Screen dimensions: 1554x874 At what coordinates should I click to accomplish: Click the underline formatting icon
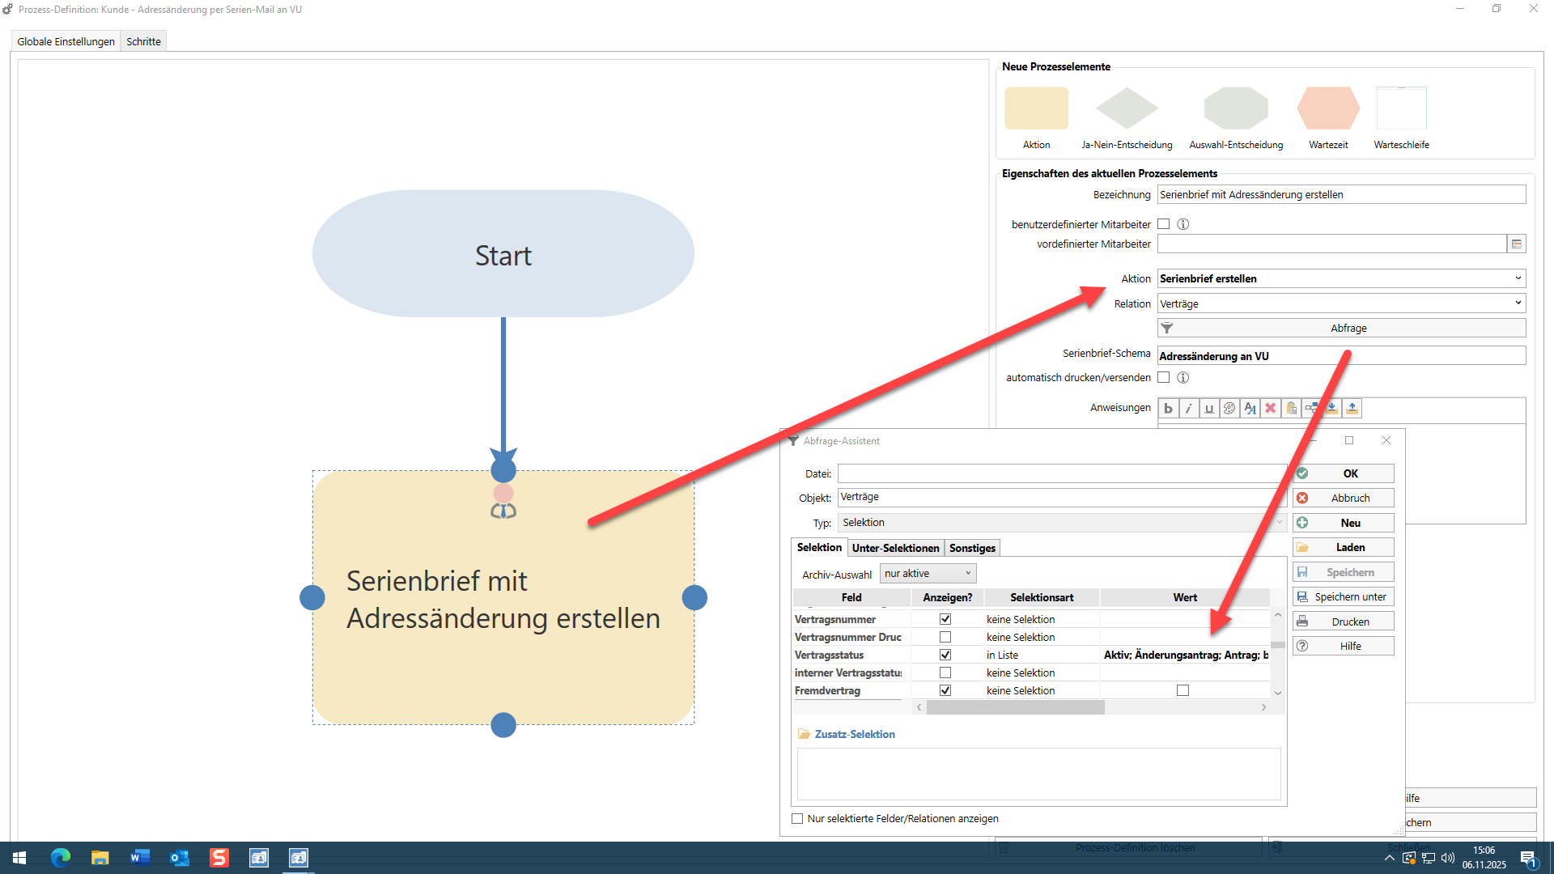pos(1208,409)
